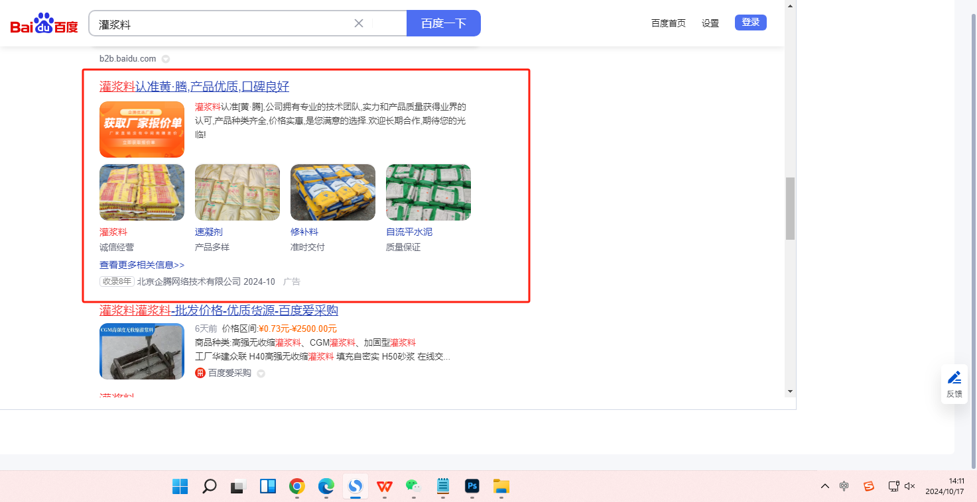Image resolution: width=977 pixels, height=502 pixels.
Task: Open the b2b.baidu.com source link
Action: [128, 58]
